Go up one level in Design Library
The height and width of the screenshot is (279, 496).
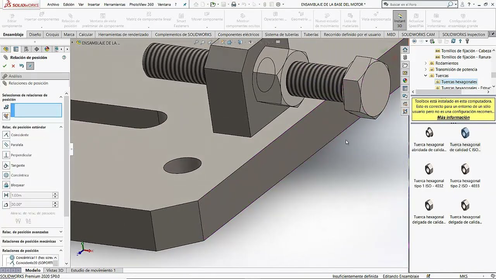(x=460, y=41)
